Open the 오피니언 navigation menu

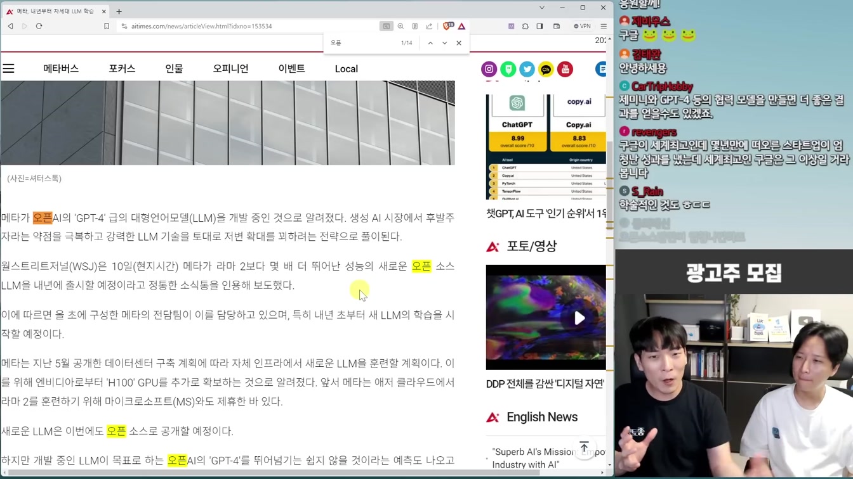point(230,68)
